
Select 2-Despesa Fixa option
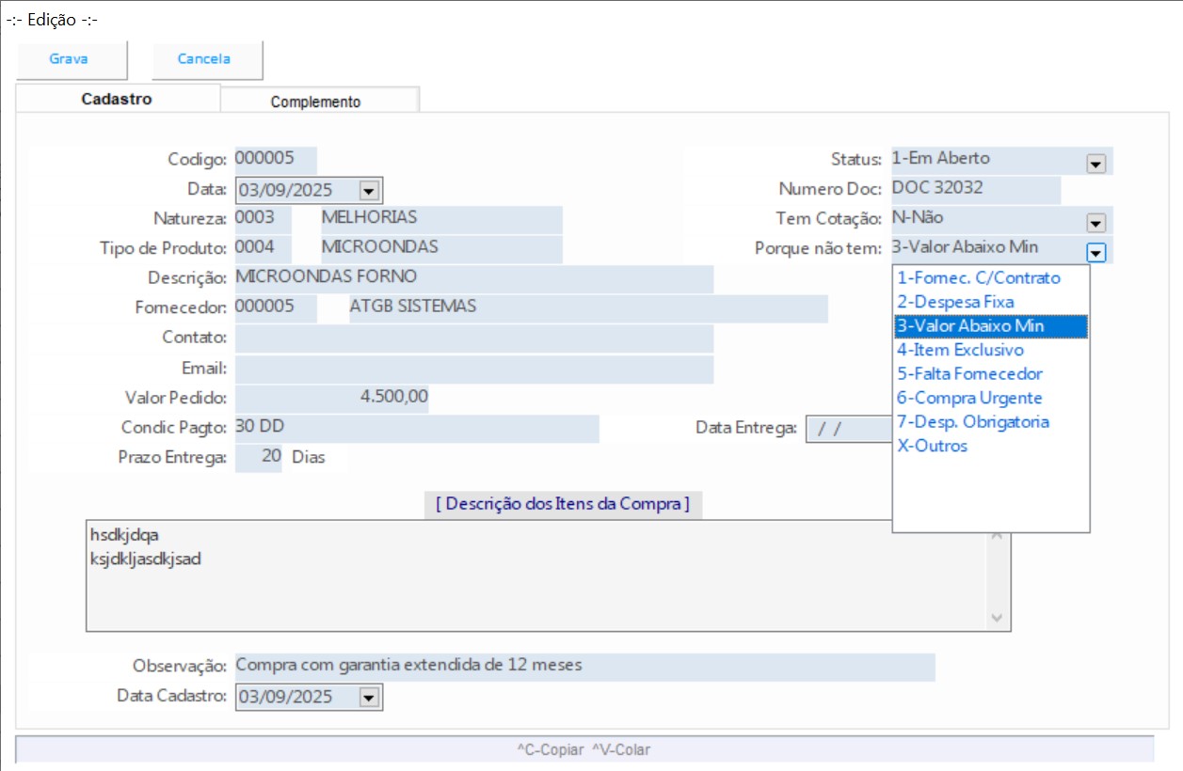point(955,303)
